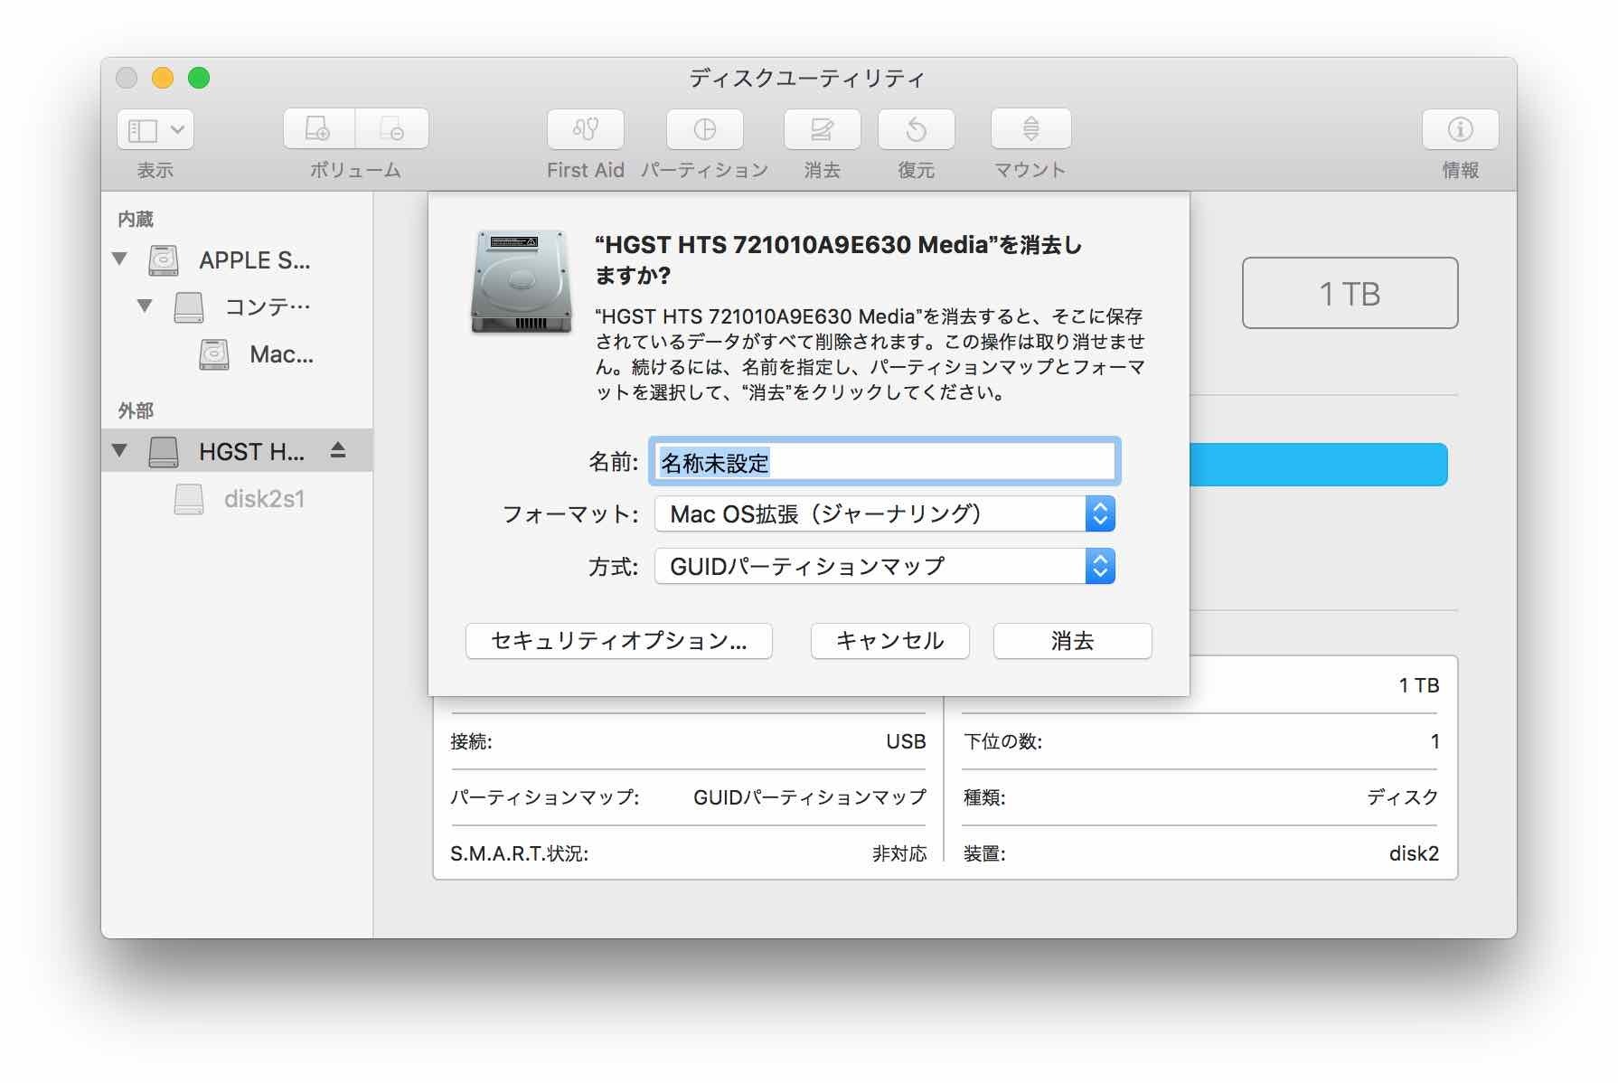Click the cancel (キャンセル) button
Viewport: 1618px width, 1083px height.
tap(890, 641)
